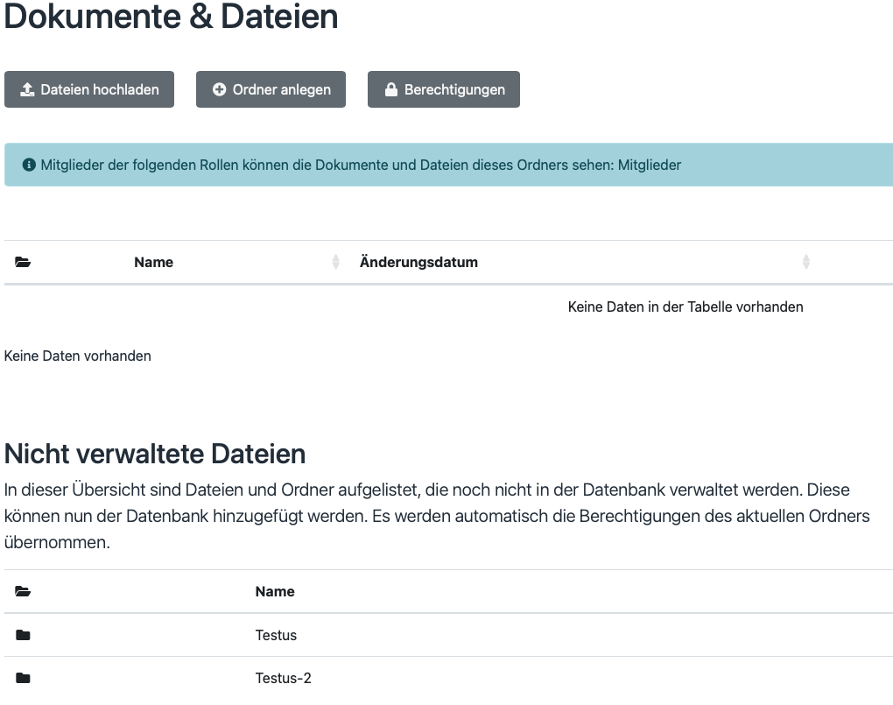Image resolution: width=893 pixels, height=705 pixels.
Task: Click the Keine Daten vorhanden message
Action: [77, 356]
